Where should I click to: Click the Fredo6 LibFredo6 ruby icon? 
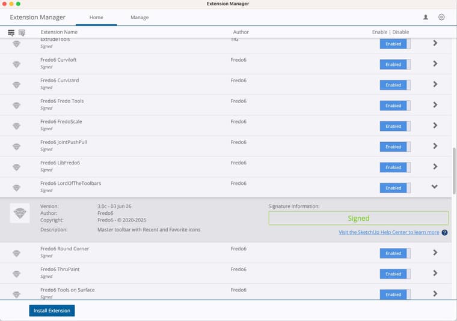tap(17, 167)
